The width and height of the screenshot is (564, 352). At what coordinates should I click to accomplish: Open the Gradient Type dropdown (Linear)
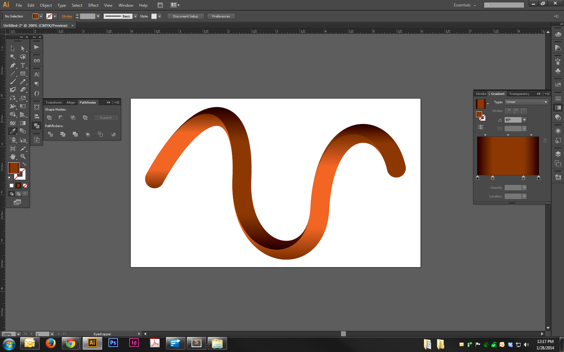[526, 102]
